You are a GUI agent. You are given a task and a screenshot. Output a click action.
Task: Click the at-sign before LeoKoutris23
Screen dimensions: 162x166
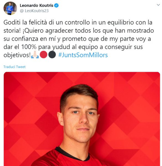[x=22, y=11]
